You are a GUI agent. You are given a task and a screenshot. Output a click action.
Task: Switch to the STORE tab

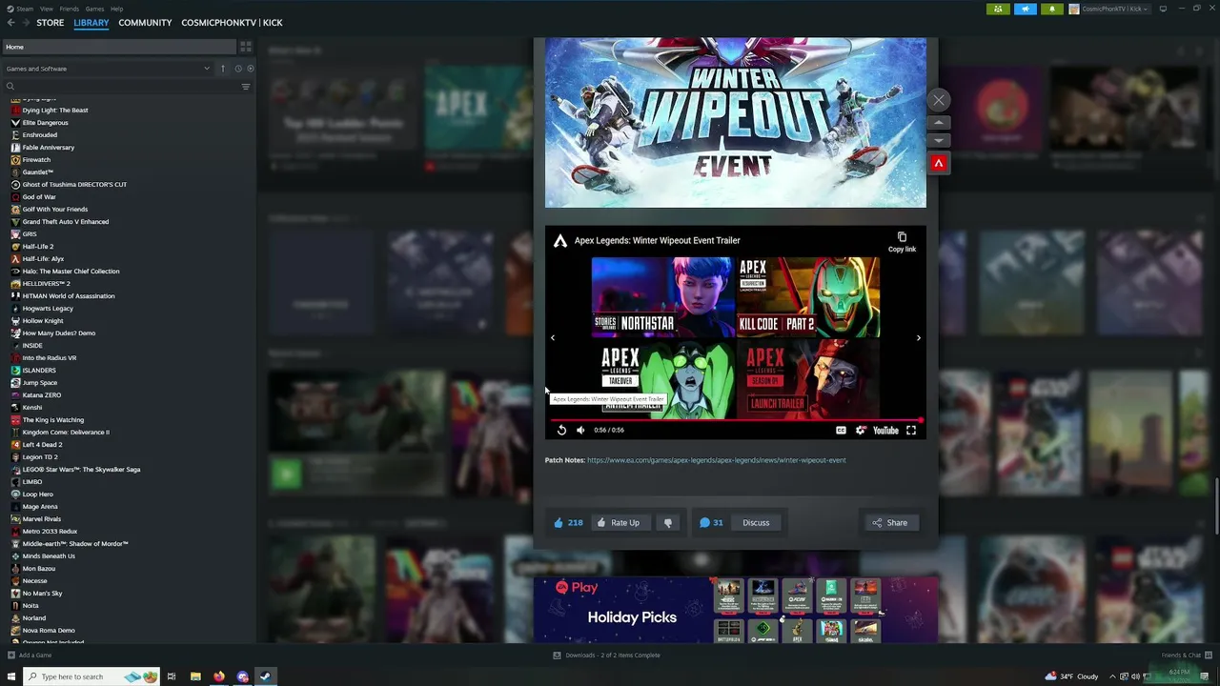[51, 22]
